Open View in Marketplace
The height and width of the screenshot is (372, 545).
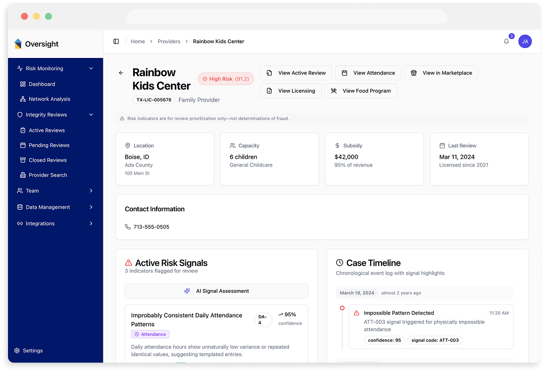point(441,72)
